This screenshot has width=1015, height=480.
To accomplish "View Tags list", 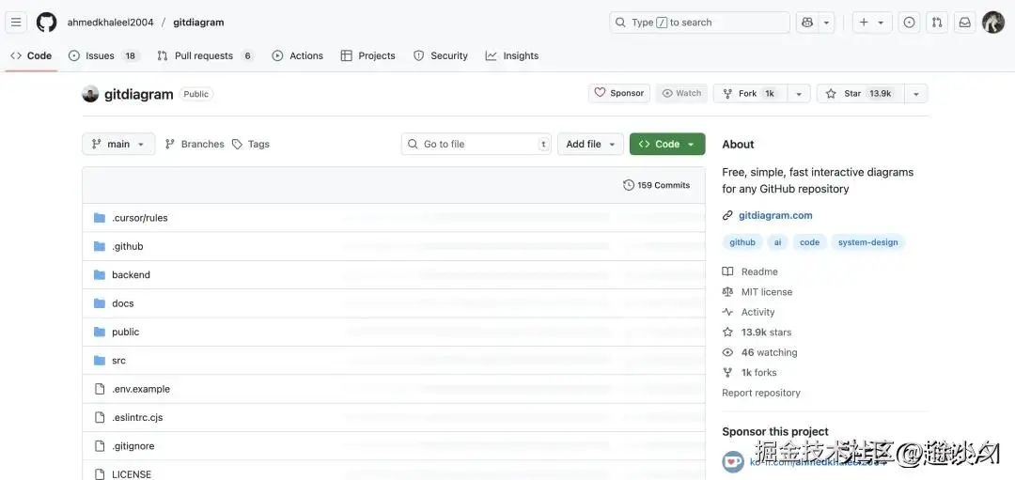I will point(251,144).
